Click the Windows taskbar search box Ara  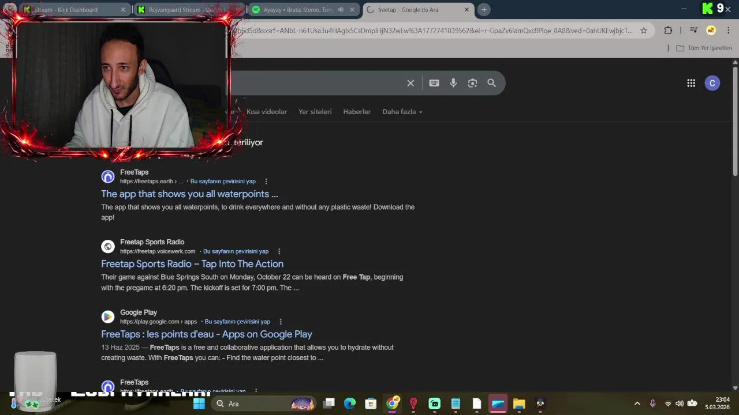(x=264, y=403)
